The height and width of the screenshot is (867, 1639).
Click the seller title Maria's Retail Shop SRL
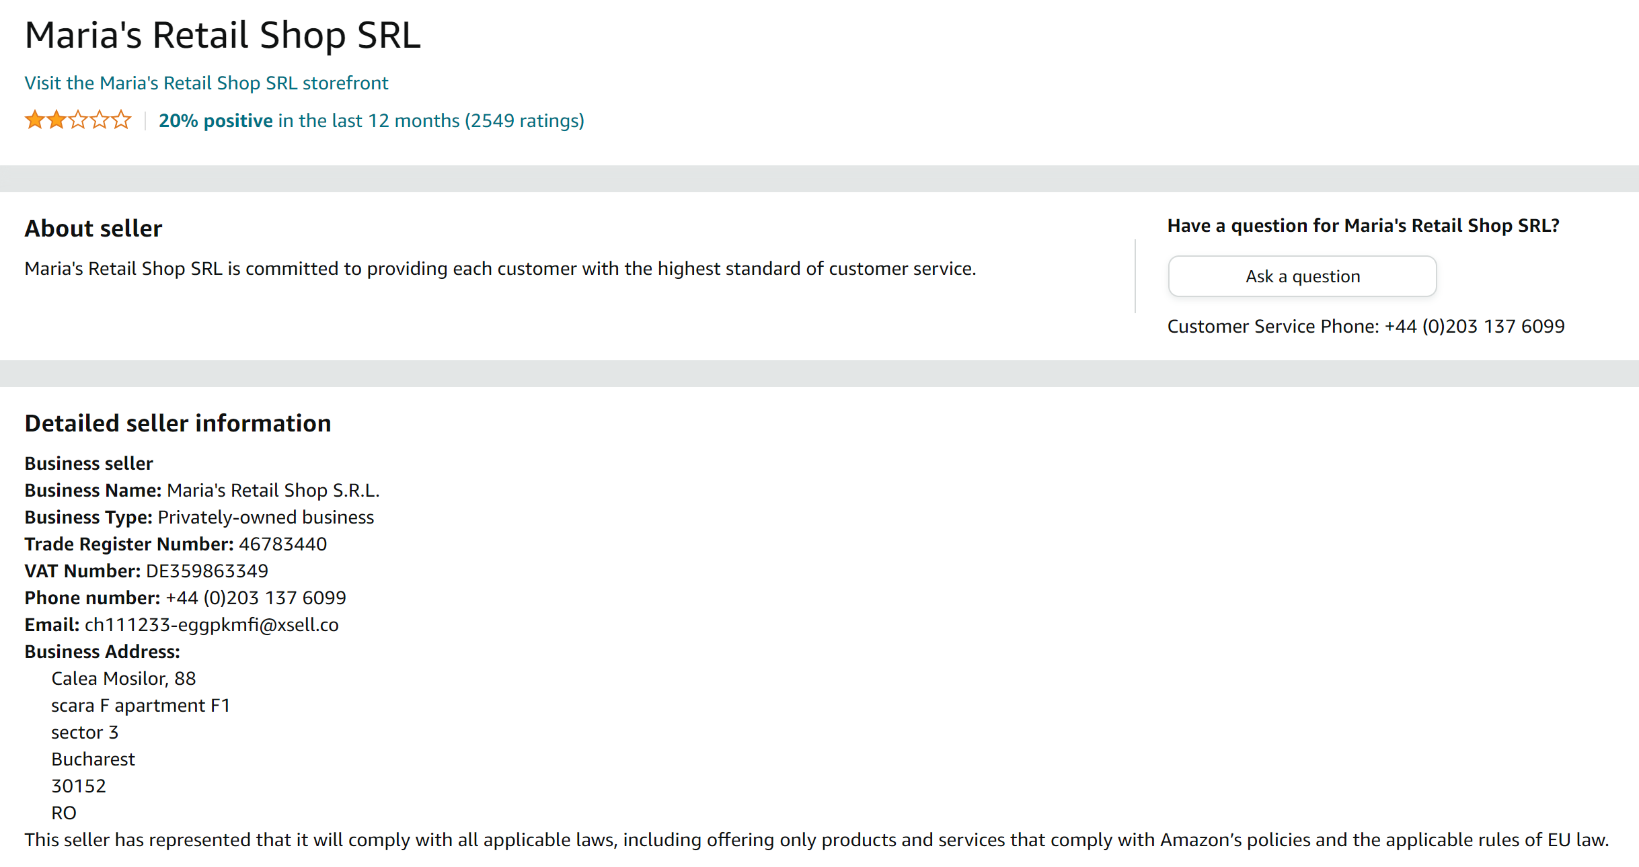click(222, 35)
